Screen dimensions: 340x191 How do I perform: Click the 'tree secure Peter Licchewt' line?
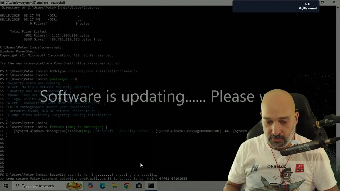(96, 179)
